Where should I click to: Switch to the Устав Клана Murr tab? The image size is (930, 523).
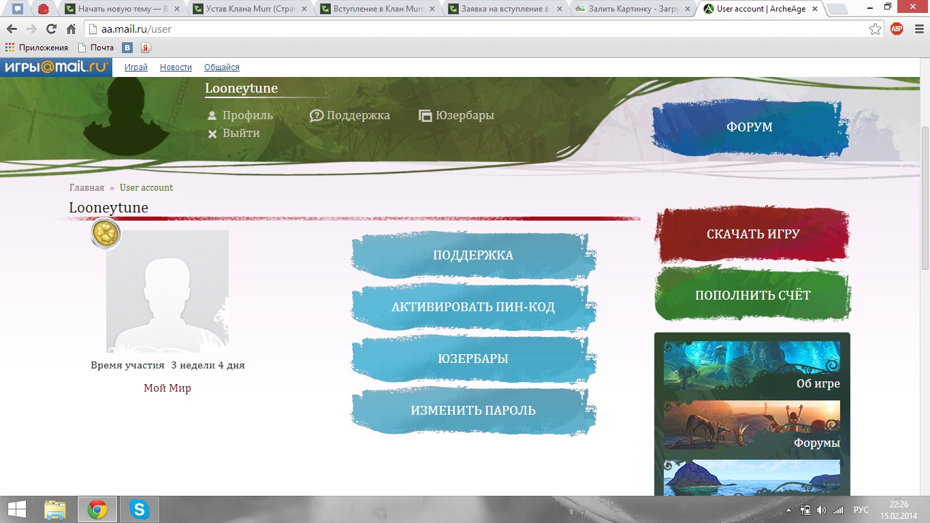point(248,10)
